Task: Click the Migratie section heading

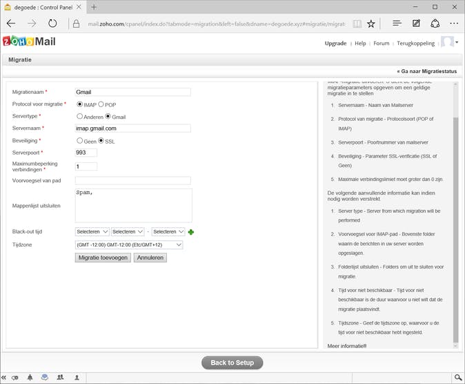Action: pyautogui.click(x=20, y=59)
